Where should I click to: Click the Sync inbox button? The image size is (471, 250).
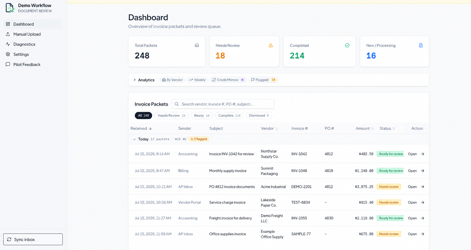click(x=33, y=239)
